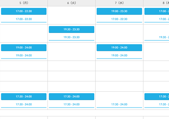Screen dimensions: 169x119
Task: Click the Monday 5（月） column header
Action: 24,3
